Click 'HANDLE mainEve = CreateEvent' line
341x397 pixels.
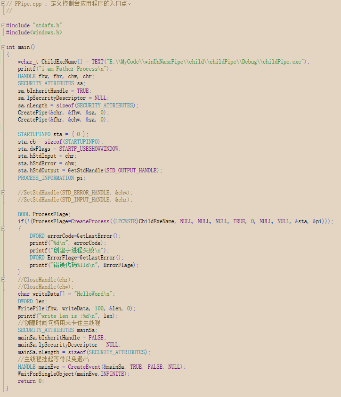[102, 367]
